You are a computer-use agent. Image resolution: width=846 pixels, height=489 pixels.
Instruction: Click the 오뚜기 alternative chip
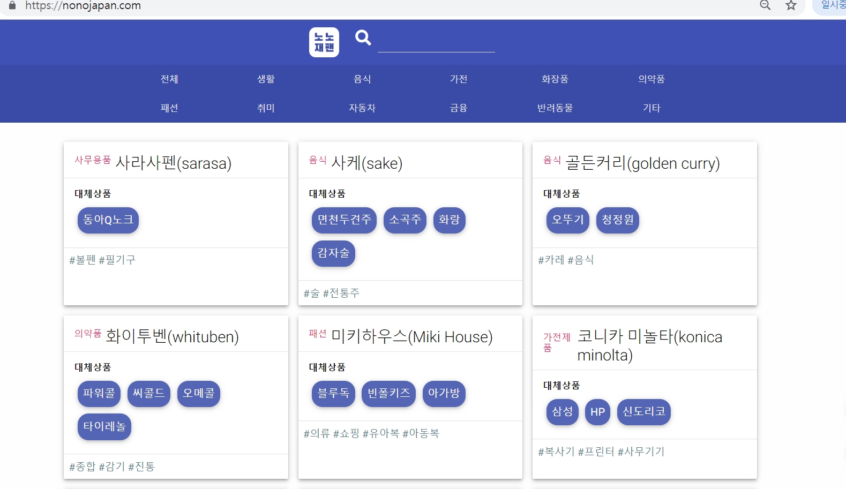click(568, 220)
